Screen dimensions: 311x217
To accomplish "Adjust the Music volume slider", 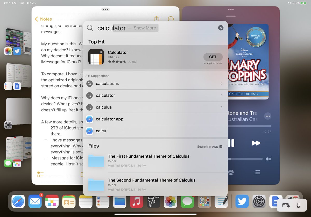I will tap(245, 159).
